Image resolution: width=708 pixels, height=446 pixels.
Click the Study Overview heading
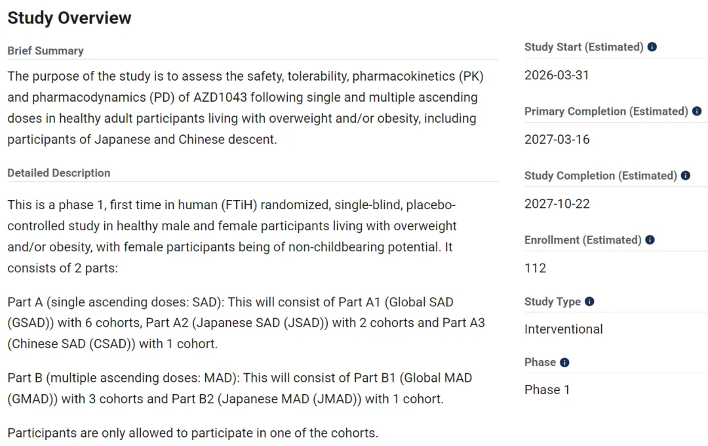[x=69, y=18]
